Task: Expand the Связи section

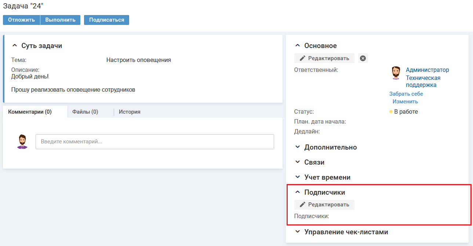Action: [x=298, y=162]
